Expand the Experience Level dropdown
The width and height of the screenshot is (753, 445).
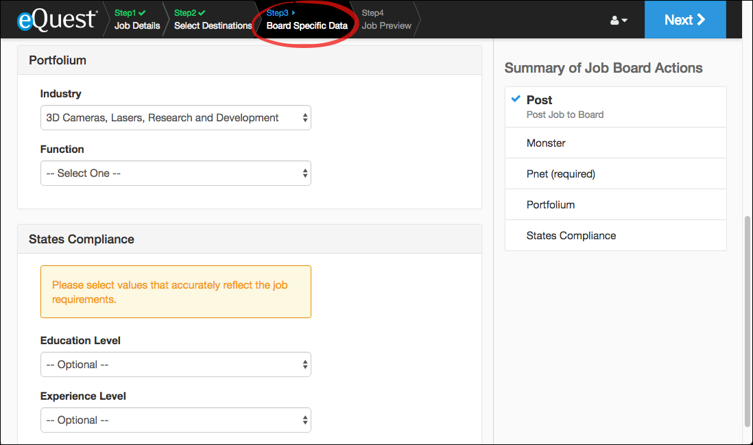click(x=176, y=420)
